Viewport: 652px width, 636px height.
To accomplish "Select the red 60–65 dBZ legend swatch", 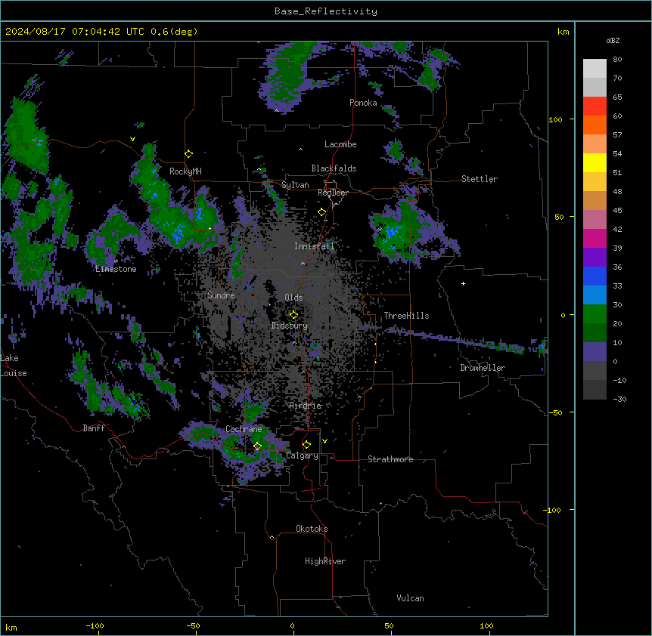I will click(x=595, y=107).
